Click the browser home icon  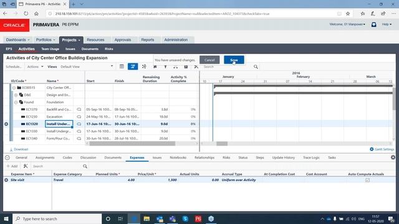(x=36, y=14)
